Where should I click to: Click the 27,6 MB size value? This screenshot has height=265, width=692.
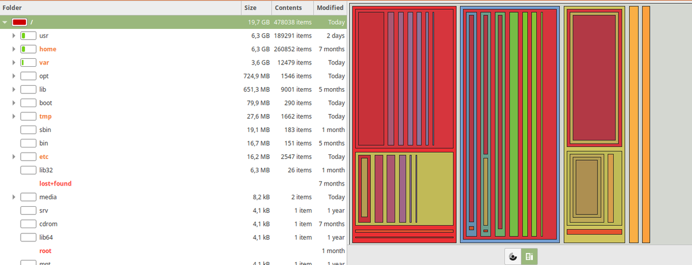click(258, 116)
